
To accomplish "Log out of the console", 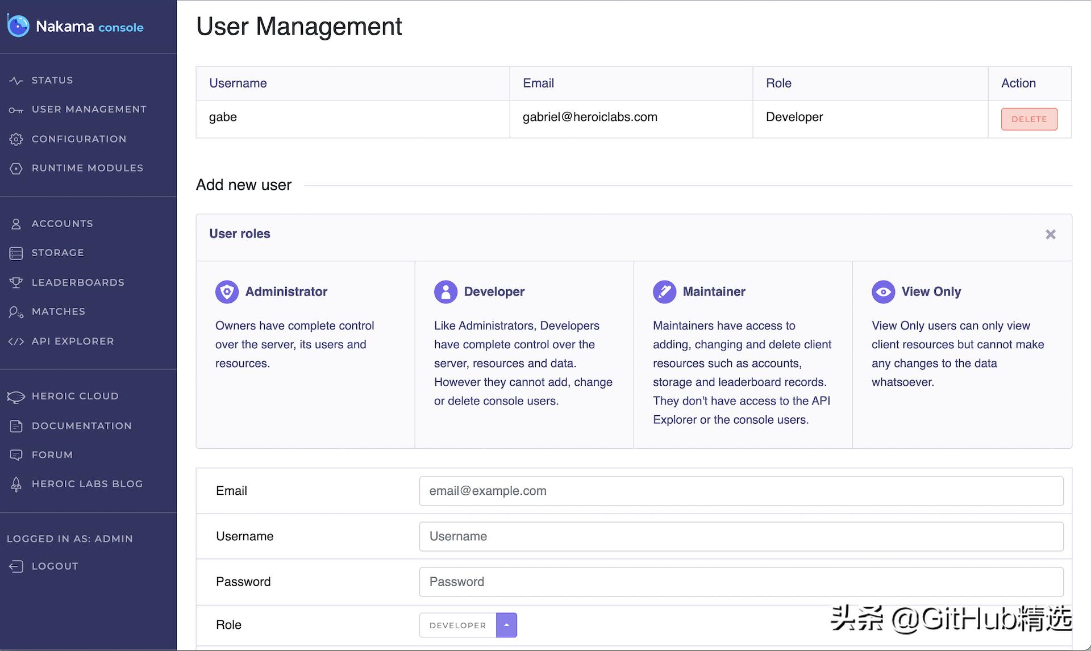I will [55, 566].
